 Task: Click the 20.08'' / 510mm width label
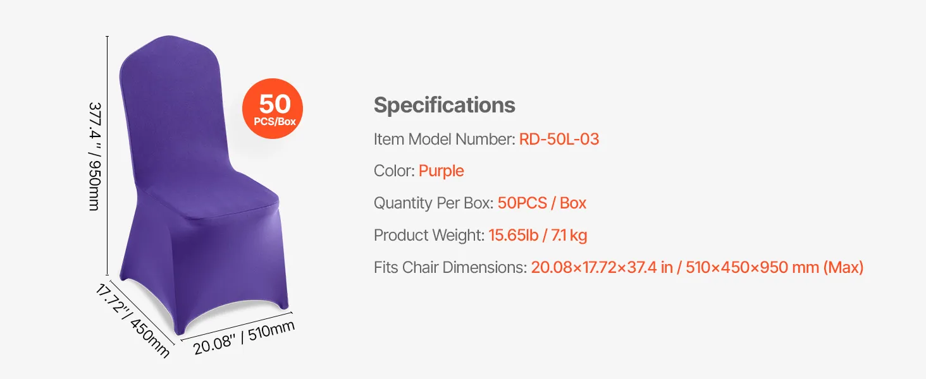244,338
